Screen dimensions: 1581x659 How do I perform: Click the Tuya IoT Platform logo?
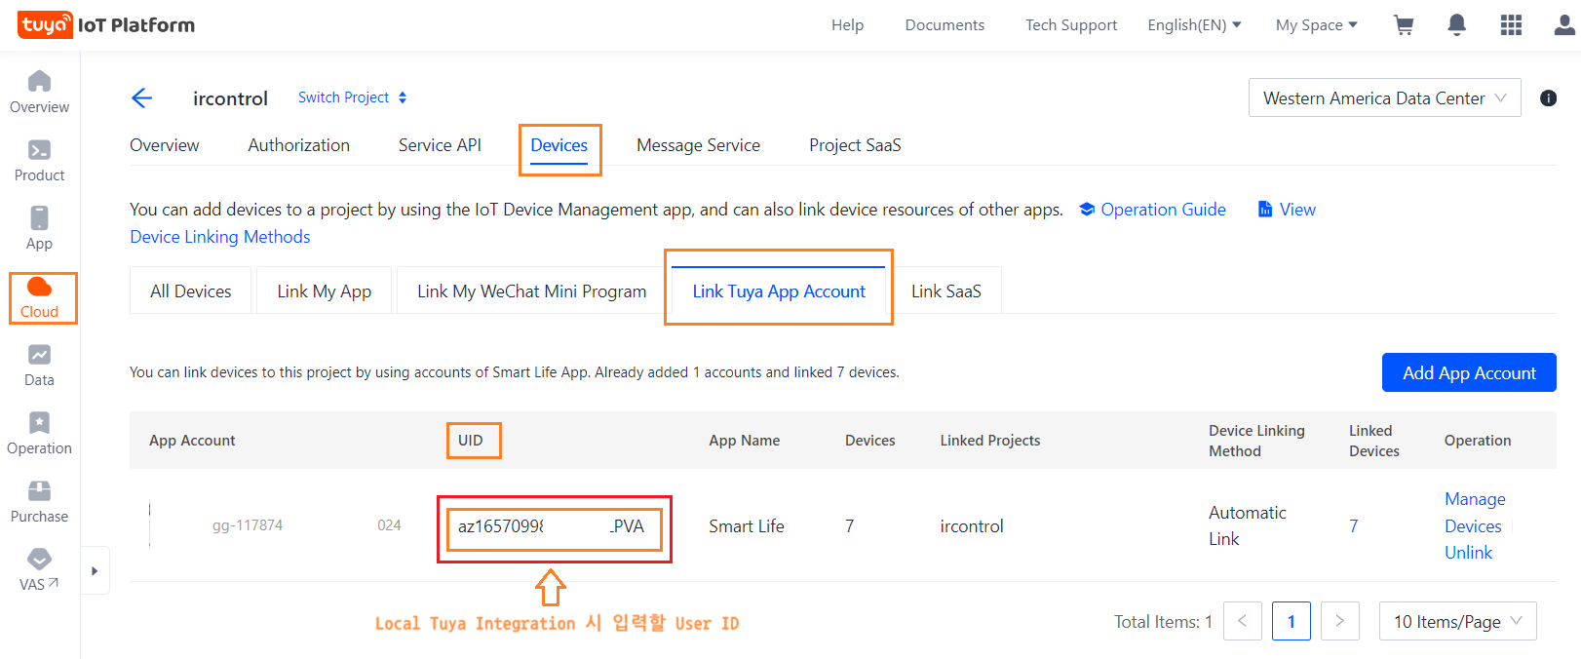tap(106, 24)
